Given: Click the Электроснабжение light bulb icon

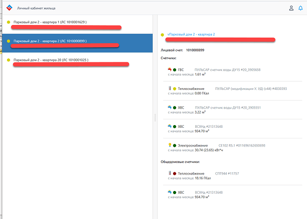Looking at the screenshot, I should pyautogui.click(x=170, y=145).
